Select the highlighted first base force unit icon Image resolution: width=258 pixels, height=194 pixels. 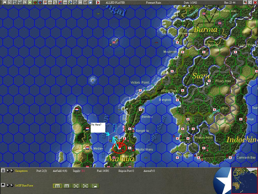pyautogui.click(x=57, y=186)
